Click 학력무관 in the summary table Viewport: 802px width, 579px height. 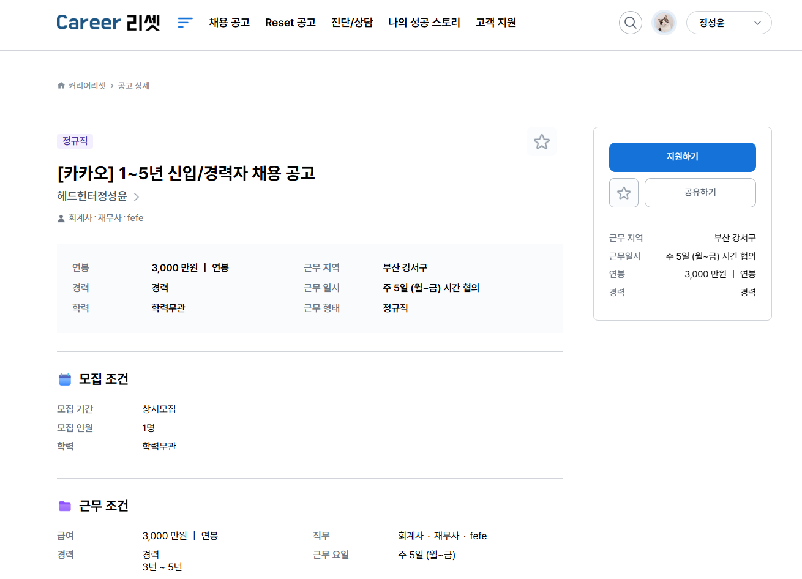[168, 308]
